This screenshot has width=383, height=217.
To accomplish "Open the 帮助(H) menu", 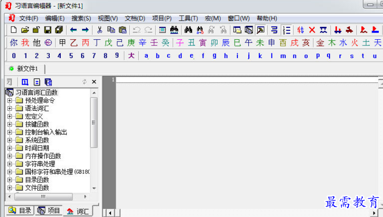I will click(267, 18).
